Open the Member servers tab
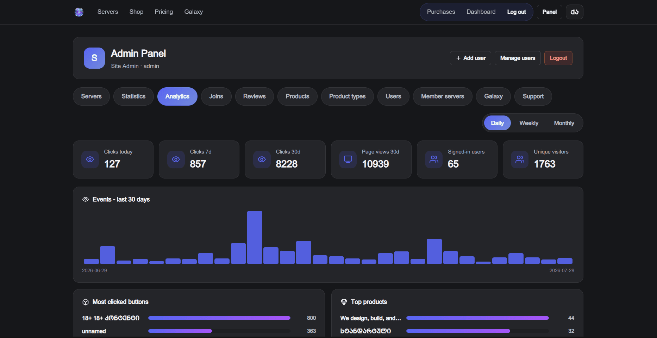The image size is (657, 338). pos(443,96)
